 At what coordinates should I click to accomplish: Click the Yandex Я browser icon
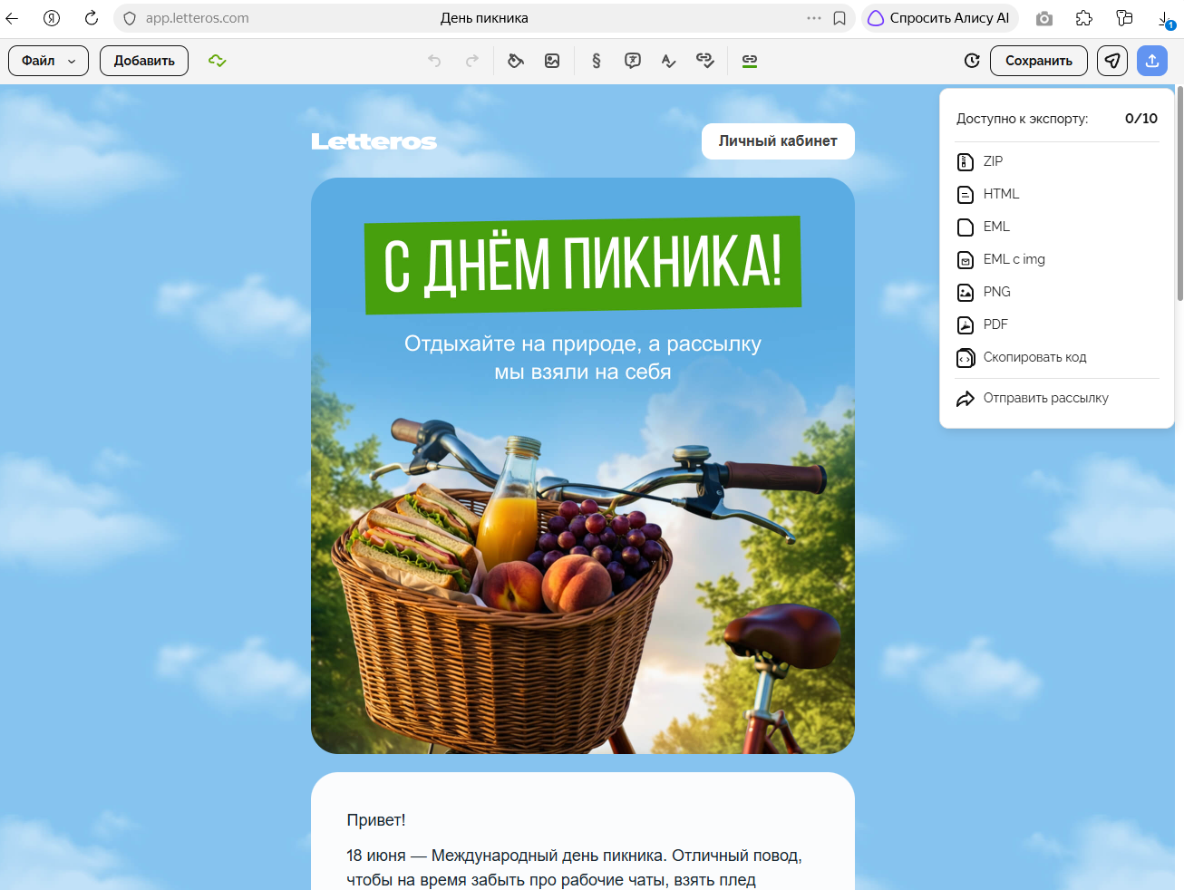(x=52, y=18)
